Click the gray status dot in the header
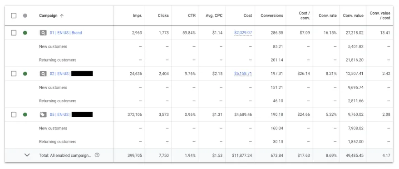399x169 pixels. point(25,15)
